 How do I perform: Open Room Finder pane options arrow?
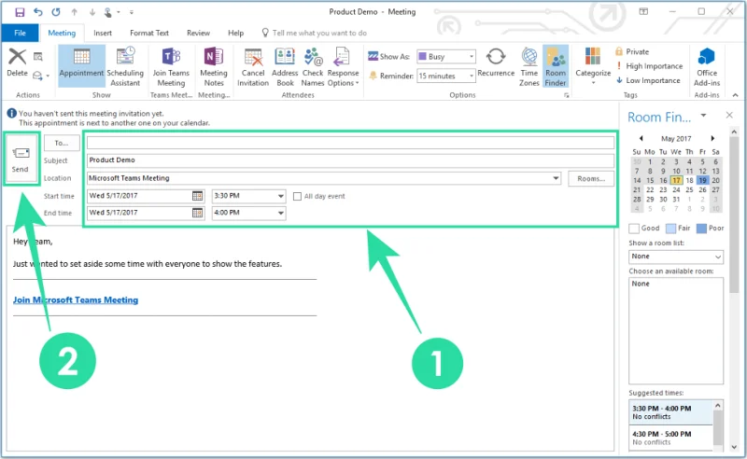(703, 116)
